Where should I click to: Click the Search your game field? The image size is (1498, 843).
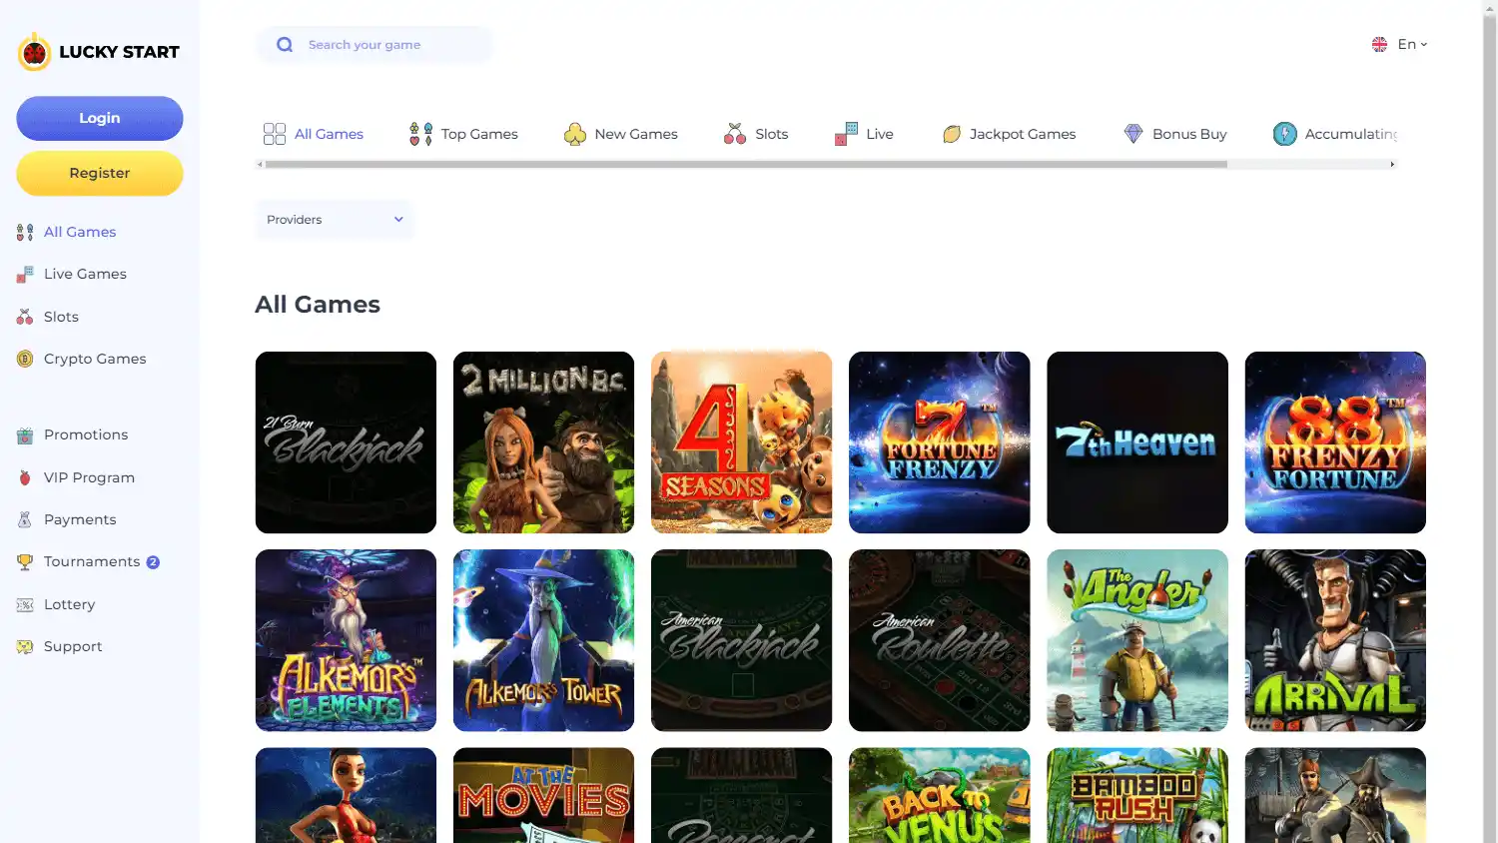[374, 45]
